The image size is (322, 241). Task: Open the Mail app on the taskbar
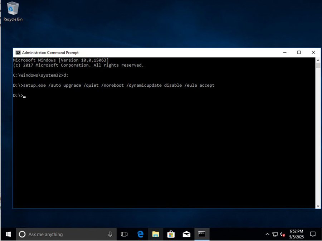(186, 234)
